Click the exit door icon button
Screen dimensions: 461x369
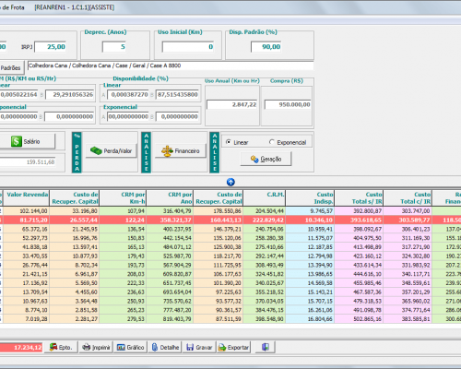point(266,347)
